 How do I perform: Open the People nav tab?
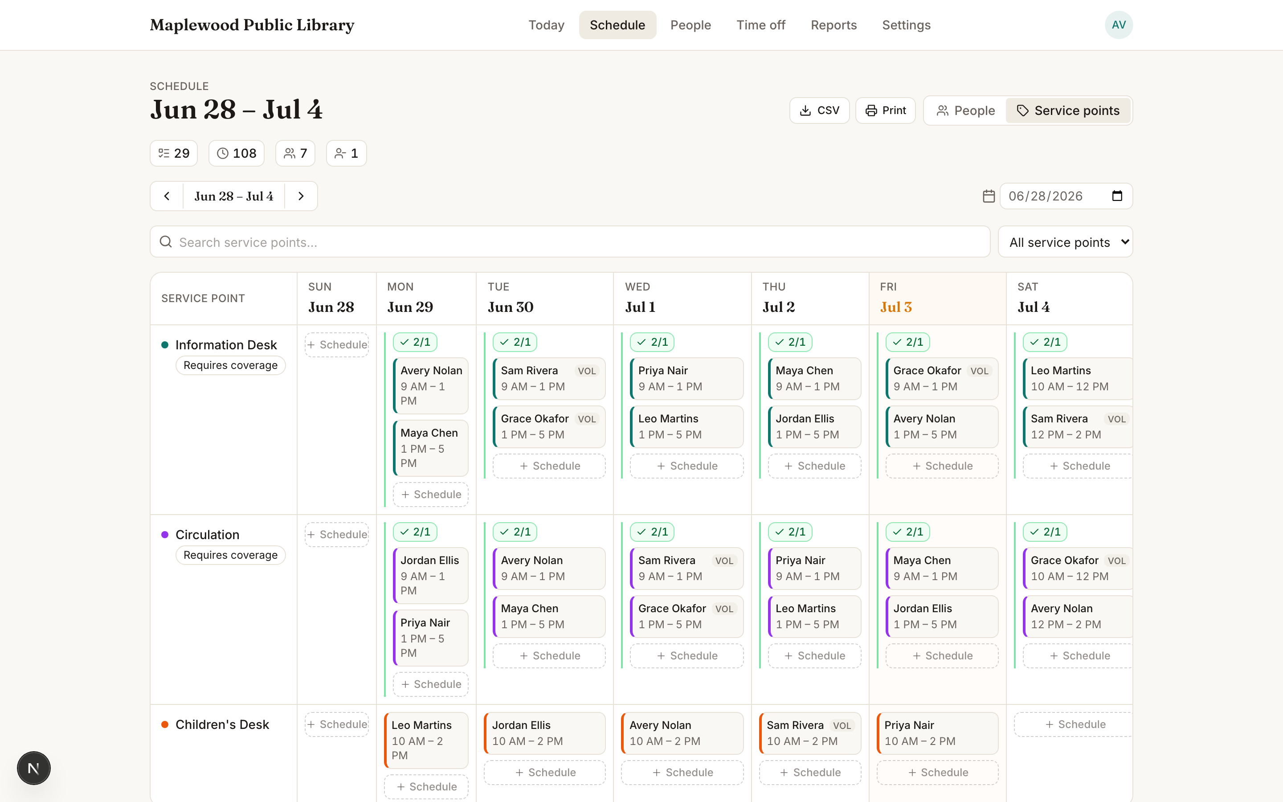tap(690, 25)
